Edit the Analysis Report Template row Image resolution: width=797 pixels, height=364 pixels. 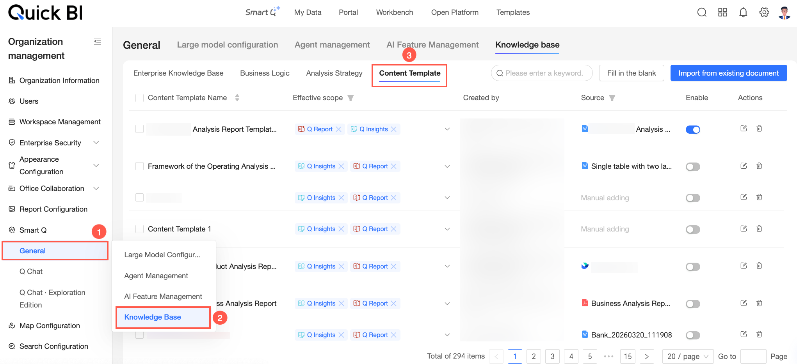tap(744, 129)
